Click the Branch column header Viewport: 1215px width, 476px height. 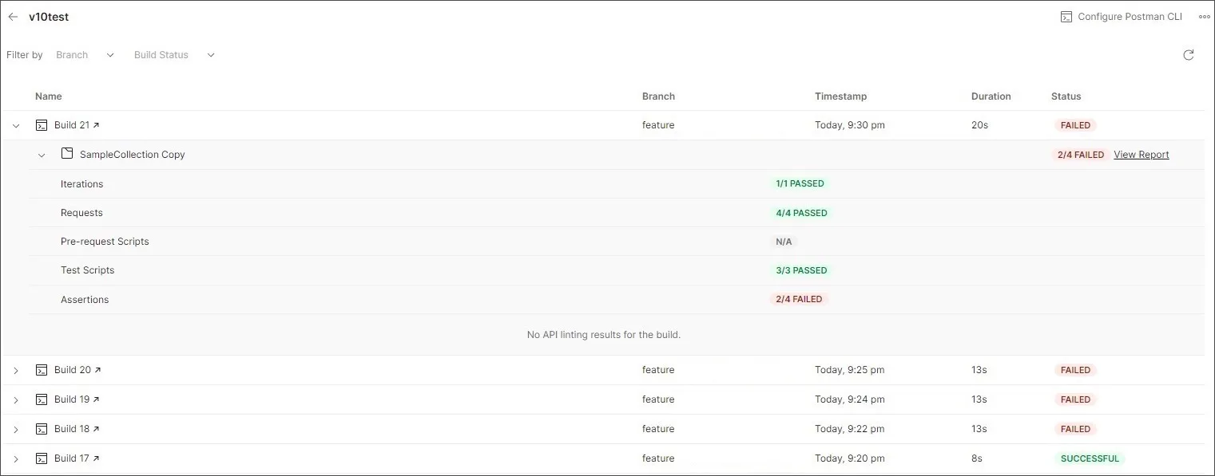click(x=658, y=96)
